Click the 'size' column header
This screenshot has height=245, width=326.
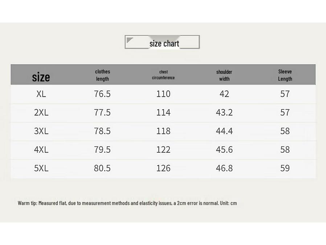(x=41, y=77)
